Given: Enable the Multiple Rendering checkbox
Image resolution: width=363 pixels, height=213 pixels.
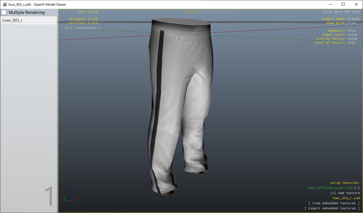Looking at the screenshot, I should click(x=4, y=12).
